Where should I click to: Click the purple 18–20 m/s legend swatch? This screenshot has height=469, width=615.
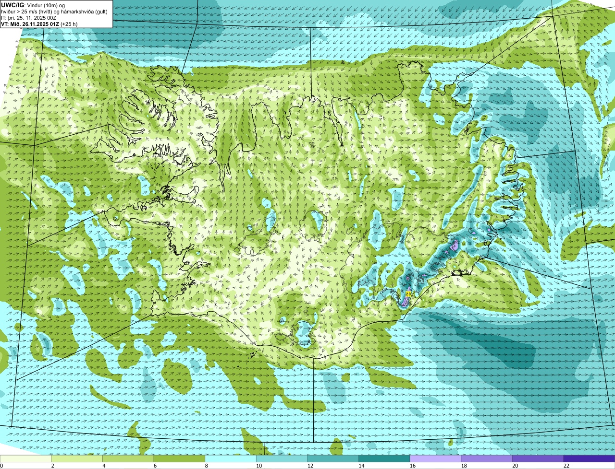[x=487, y=458]
